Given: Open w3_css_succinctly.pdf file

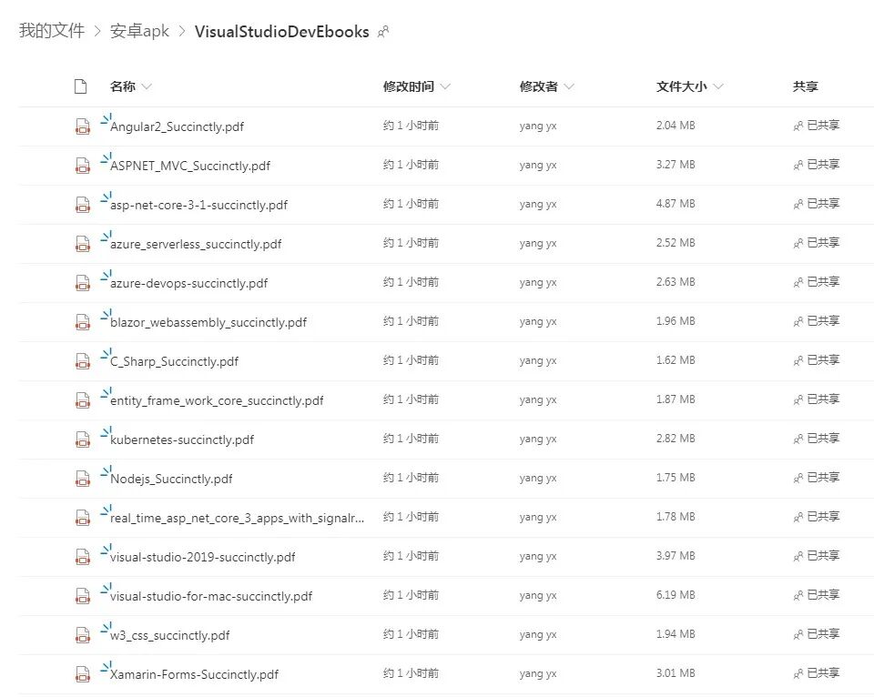Looking at the screenshot, I should pos(169,635).
